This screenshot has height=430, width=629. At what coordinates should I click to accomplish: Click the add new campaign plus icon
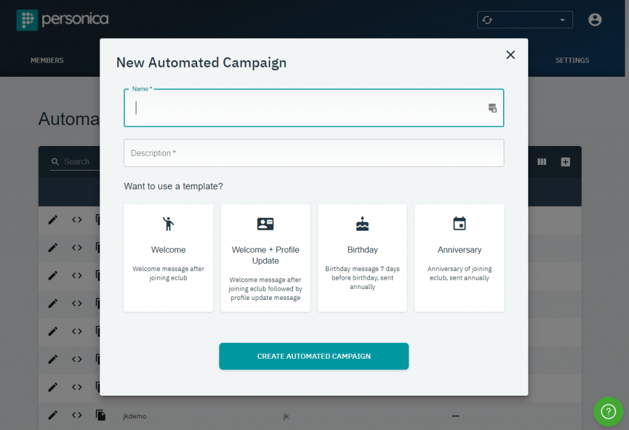(x=566, y=162)
